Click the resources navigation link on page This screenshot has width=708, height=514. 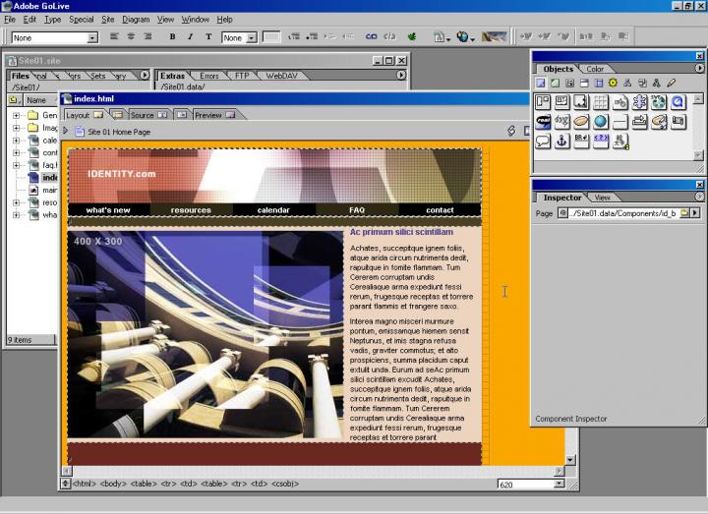click(191, 210)
